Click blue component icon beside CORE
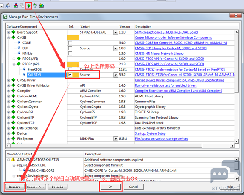This screenshot has width=244, height=195. point(19,42)
